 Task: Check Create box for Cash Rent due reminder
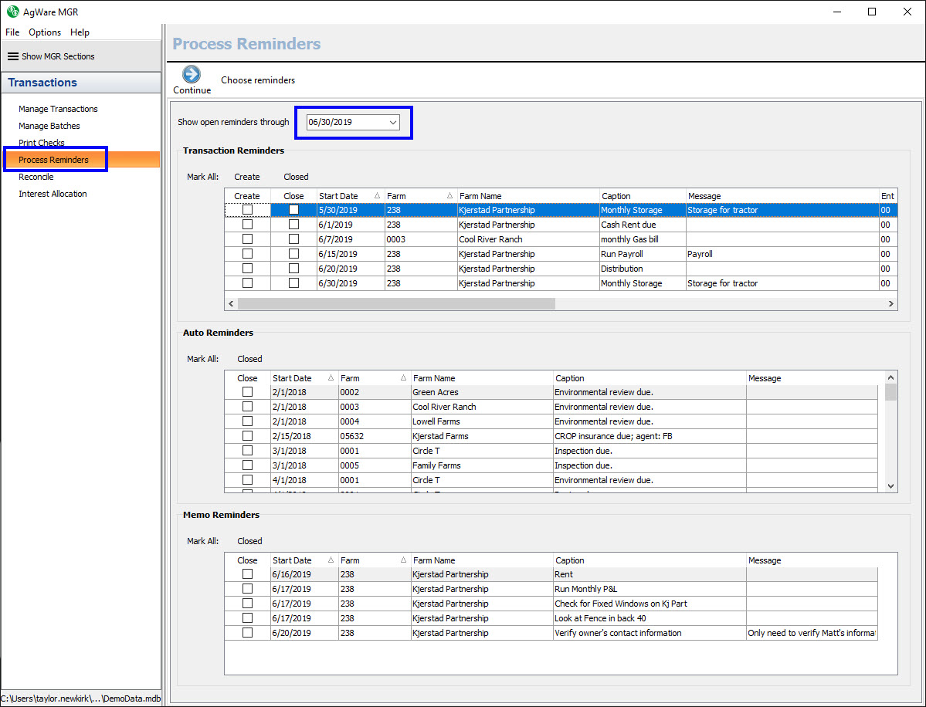[x=247, y=225]
